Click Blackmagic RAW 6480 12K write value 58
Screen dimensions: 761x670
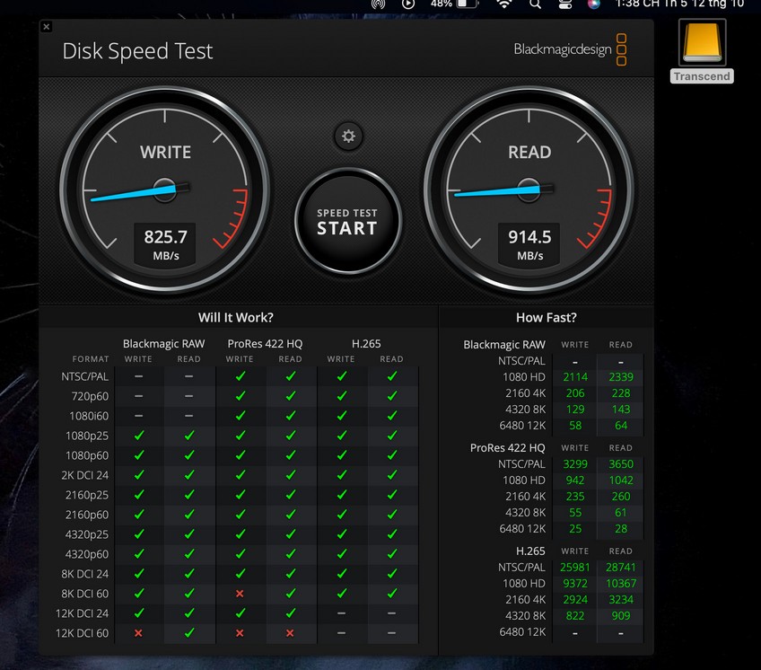[575, 426]
